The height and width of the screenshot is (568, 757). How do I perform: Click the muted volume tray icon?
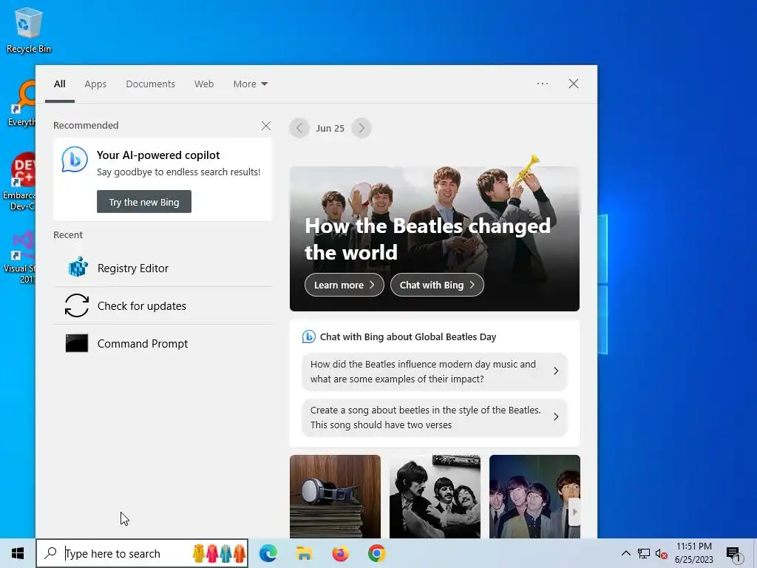click(662, 553)
